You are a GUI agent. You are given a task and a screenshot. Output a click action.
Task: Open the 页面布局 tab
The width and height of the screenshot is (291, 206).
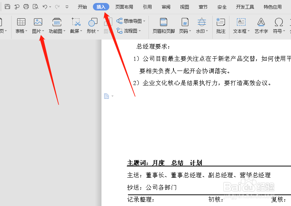[x=124, y=7]
